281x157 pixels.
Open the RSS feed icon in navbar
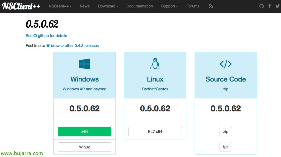[211, 6]
